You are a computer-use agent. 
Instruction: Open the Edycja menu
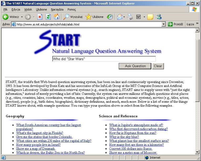coord(16,9)
